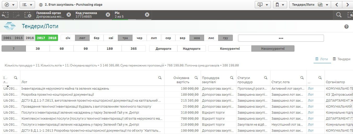Image resolution: width=353 pixels, height=134 pixels.
Task: Step back in selections
Action: click(x=5, y=15)
